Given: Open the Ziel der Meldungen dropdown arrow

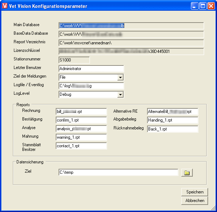Looking at the screenshot, I should (120, 77).
